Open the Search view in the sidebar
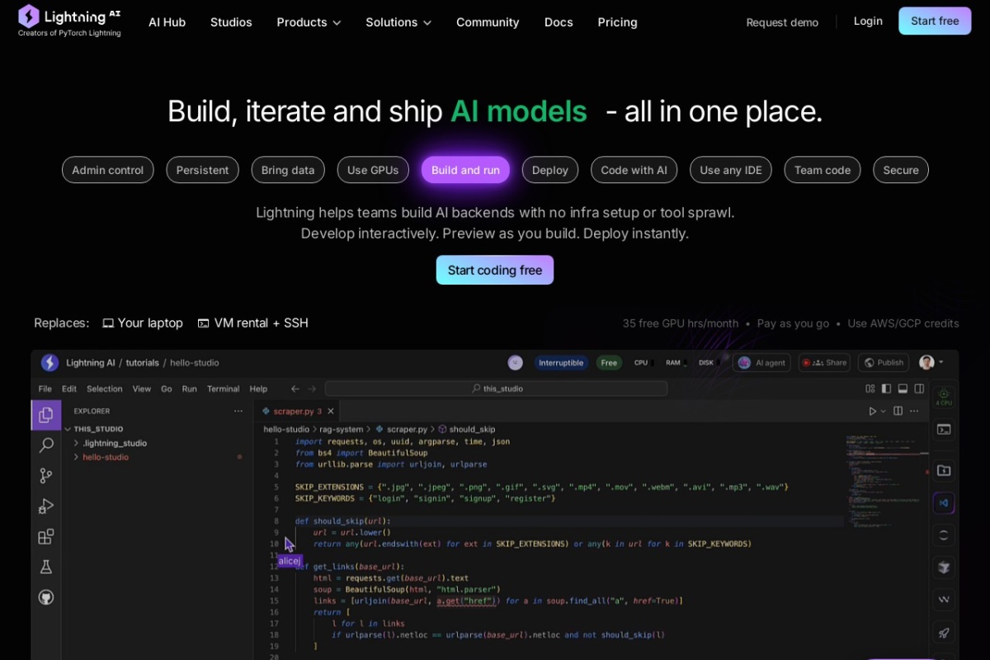Screen dimensions: 990x660 (x=46, y=445)
